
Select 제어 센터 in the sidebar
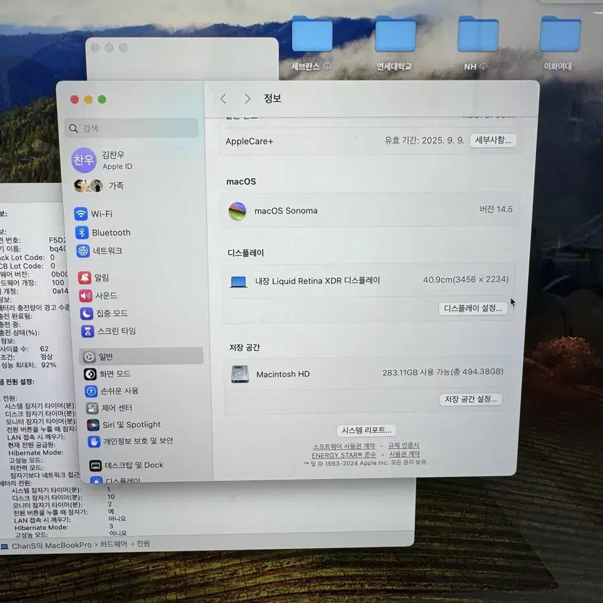pos(109,407)
